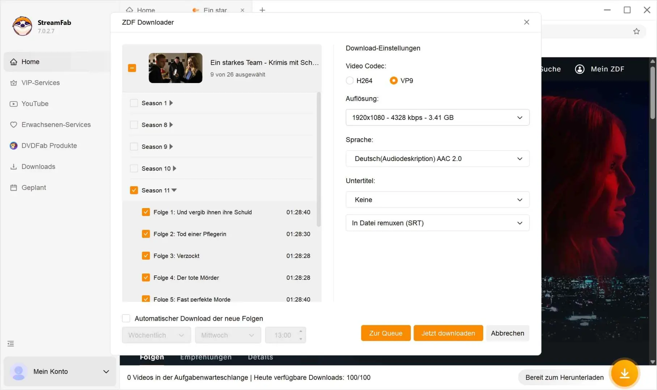Image resolution: width=657 pixels, height=390 pixels.
Task: Open the Details tab on ZDF page
Action: coord(260,357)
